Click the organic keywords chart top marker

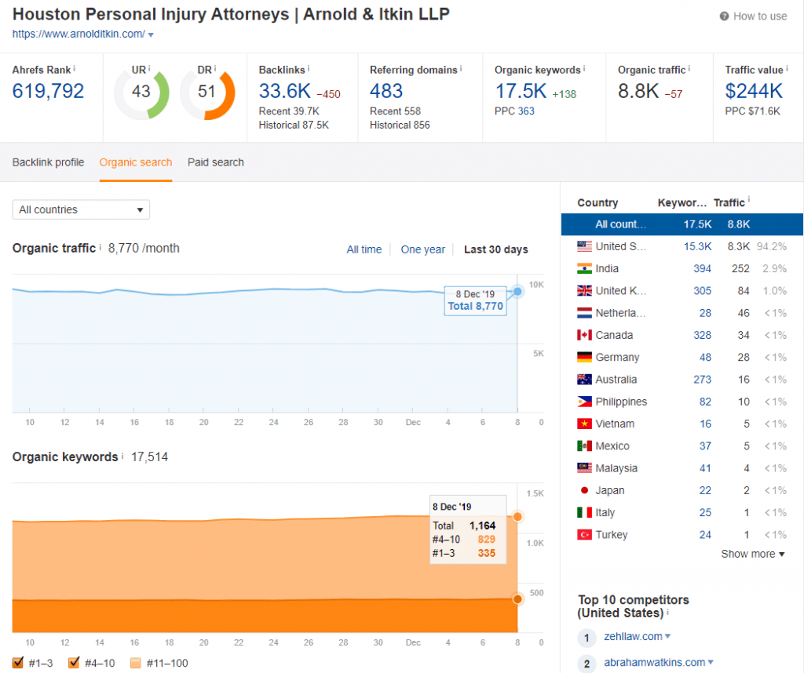point(517,516)
